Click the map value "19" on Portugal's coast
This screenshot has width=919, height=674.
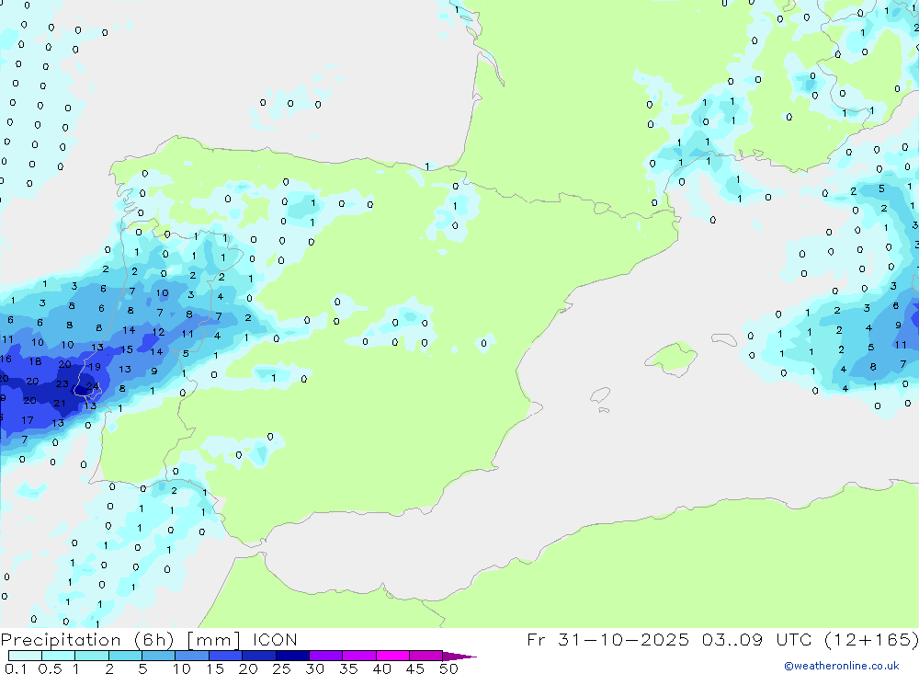[x=94, y=367]
